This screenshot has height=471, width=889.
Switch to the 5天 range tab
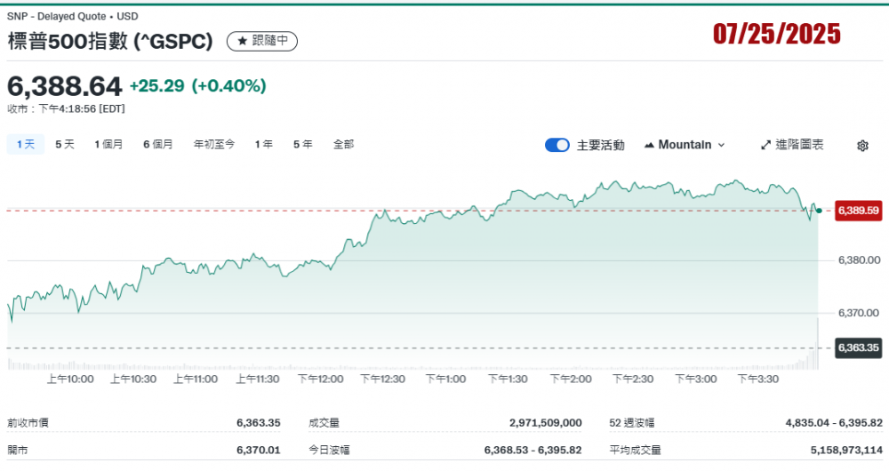tap(65, 144)
